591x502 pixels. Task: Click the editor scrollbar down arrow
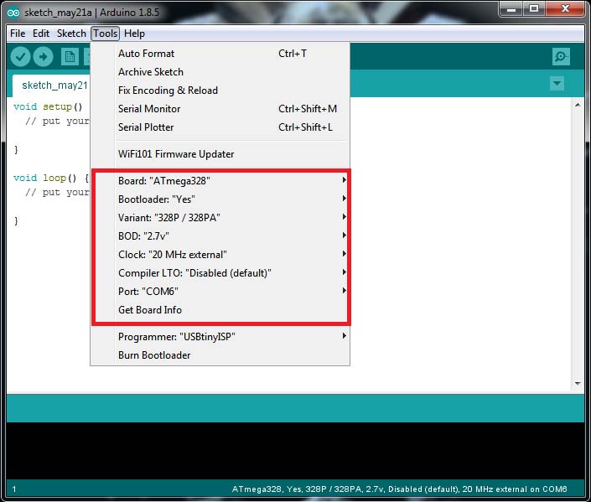(578, 384)
